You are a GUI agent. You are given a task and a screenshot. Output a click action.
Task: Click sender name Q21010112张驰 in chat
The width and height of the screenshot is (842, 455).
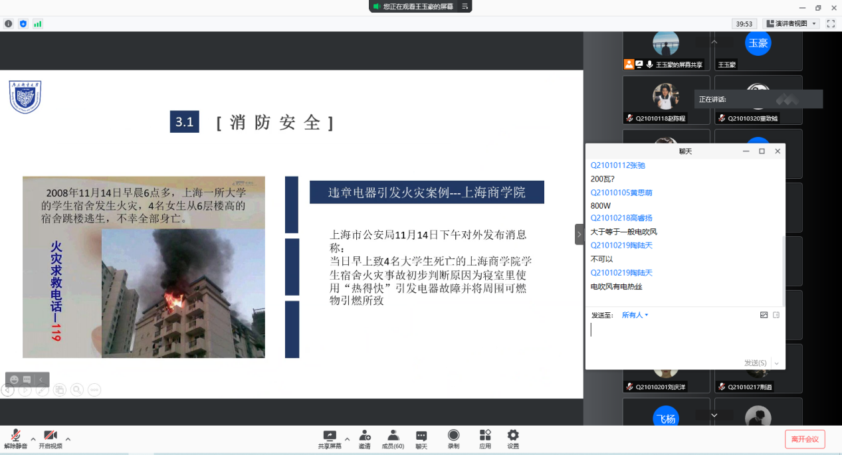(x=618, y=165)
